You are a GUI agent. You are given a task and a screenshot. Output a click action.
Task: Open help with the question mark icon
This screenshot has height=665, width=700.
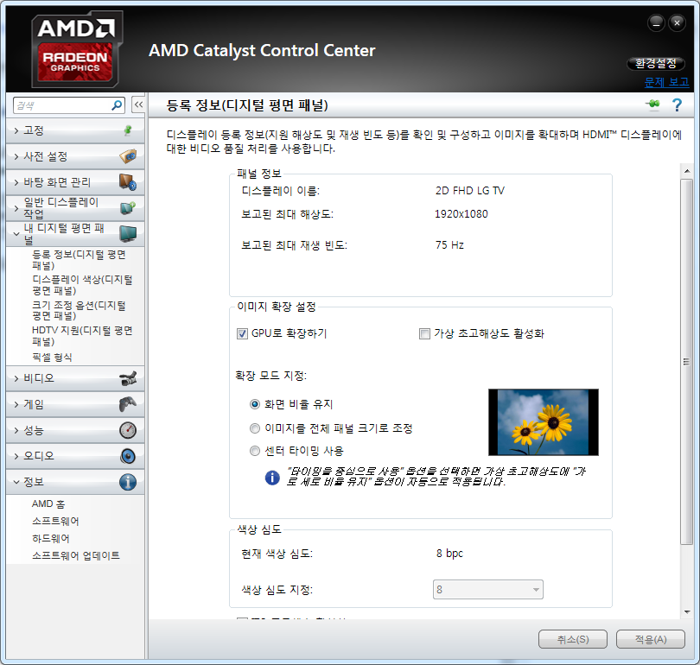tap(677, 104)
